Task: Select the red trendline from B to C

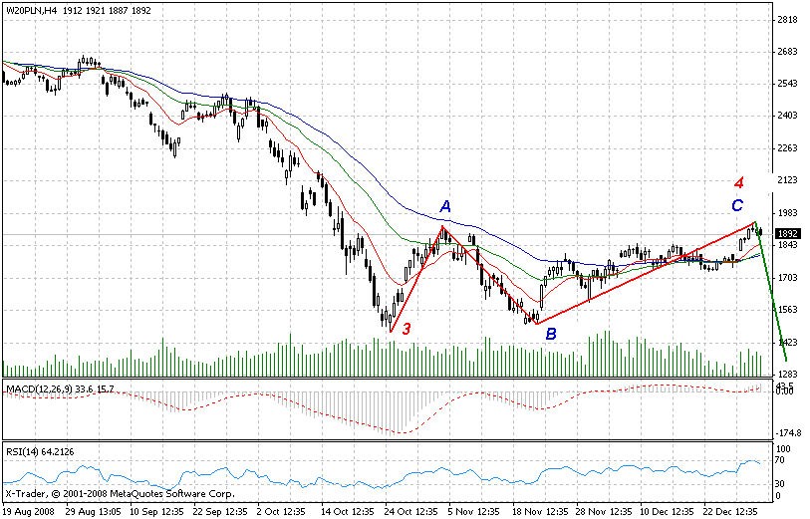Action: (646, 273)
